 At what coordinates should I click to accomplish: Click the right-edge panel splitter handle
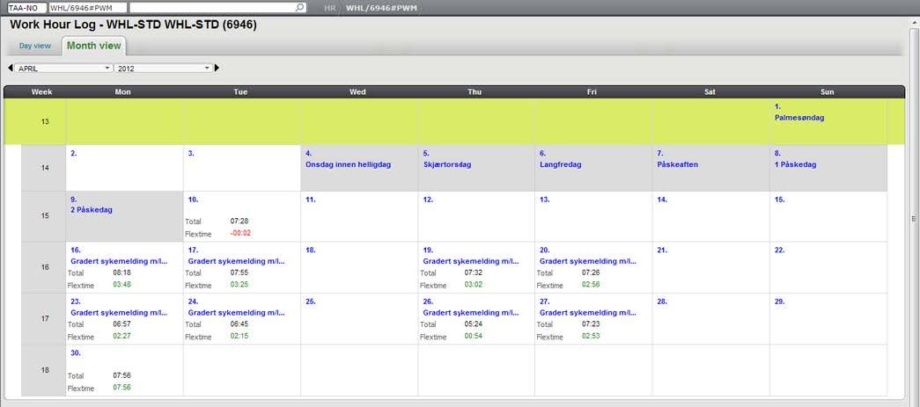(x=912, y=218)
